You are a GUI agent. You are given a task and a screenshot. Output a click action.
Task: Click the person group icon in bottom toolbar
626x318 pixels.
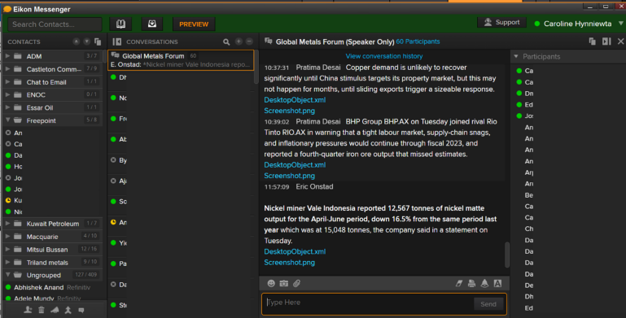tap(68, 310)
